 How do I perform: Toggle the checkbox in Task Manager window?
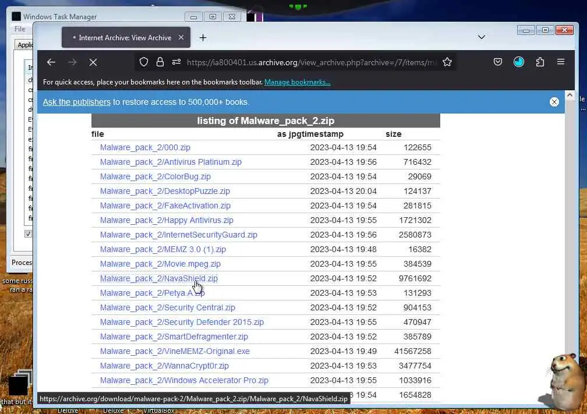pos(28,234)
